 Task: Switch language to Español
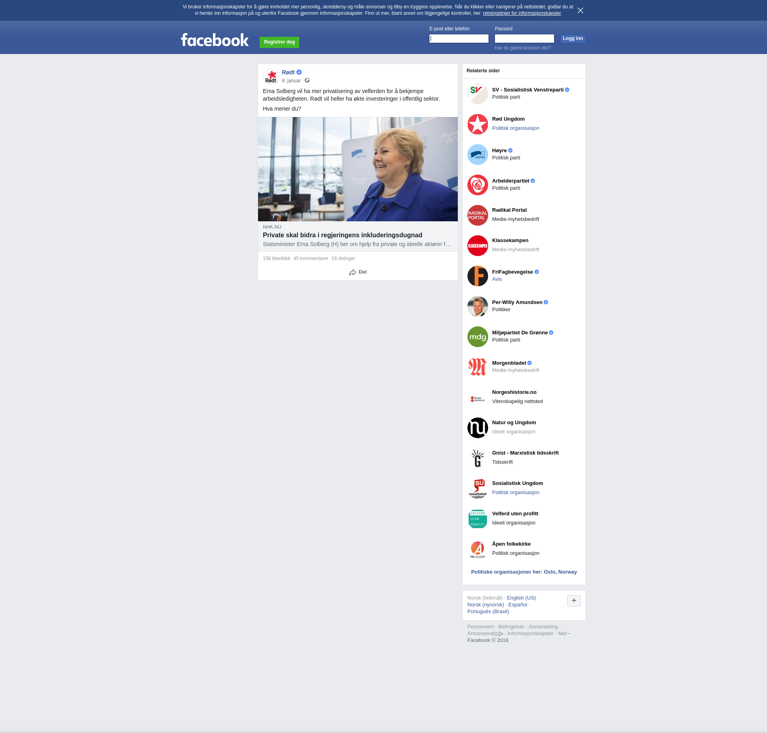point(518,605)
